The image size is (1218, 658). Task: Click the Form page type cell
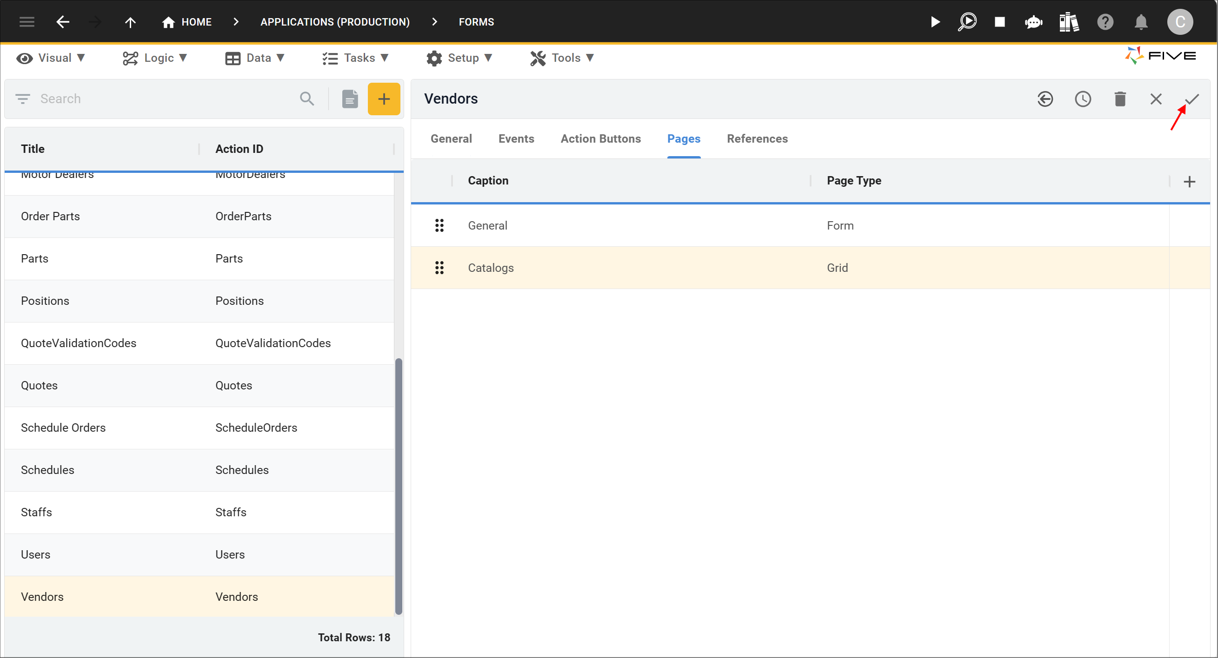[x=840, y=225]
